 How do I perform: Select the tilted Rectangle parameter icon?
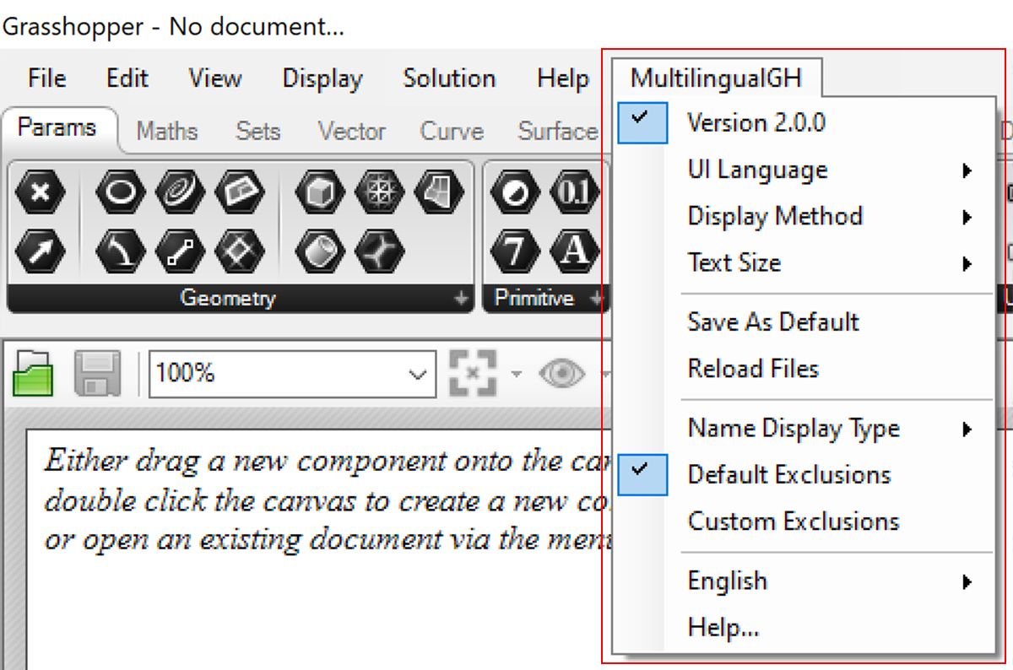[240, 191]
